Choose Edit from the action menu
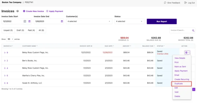 click(176, 88)
